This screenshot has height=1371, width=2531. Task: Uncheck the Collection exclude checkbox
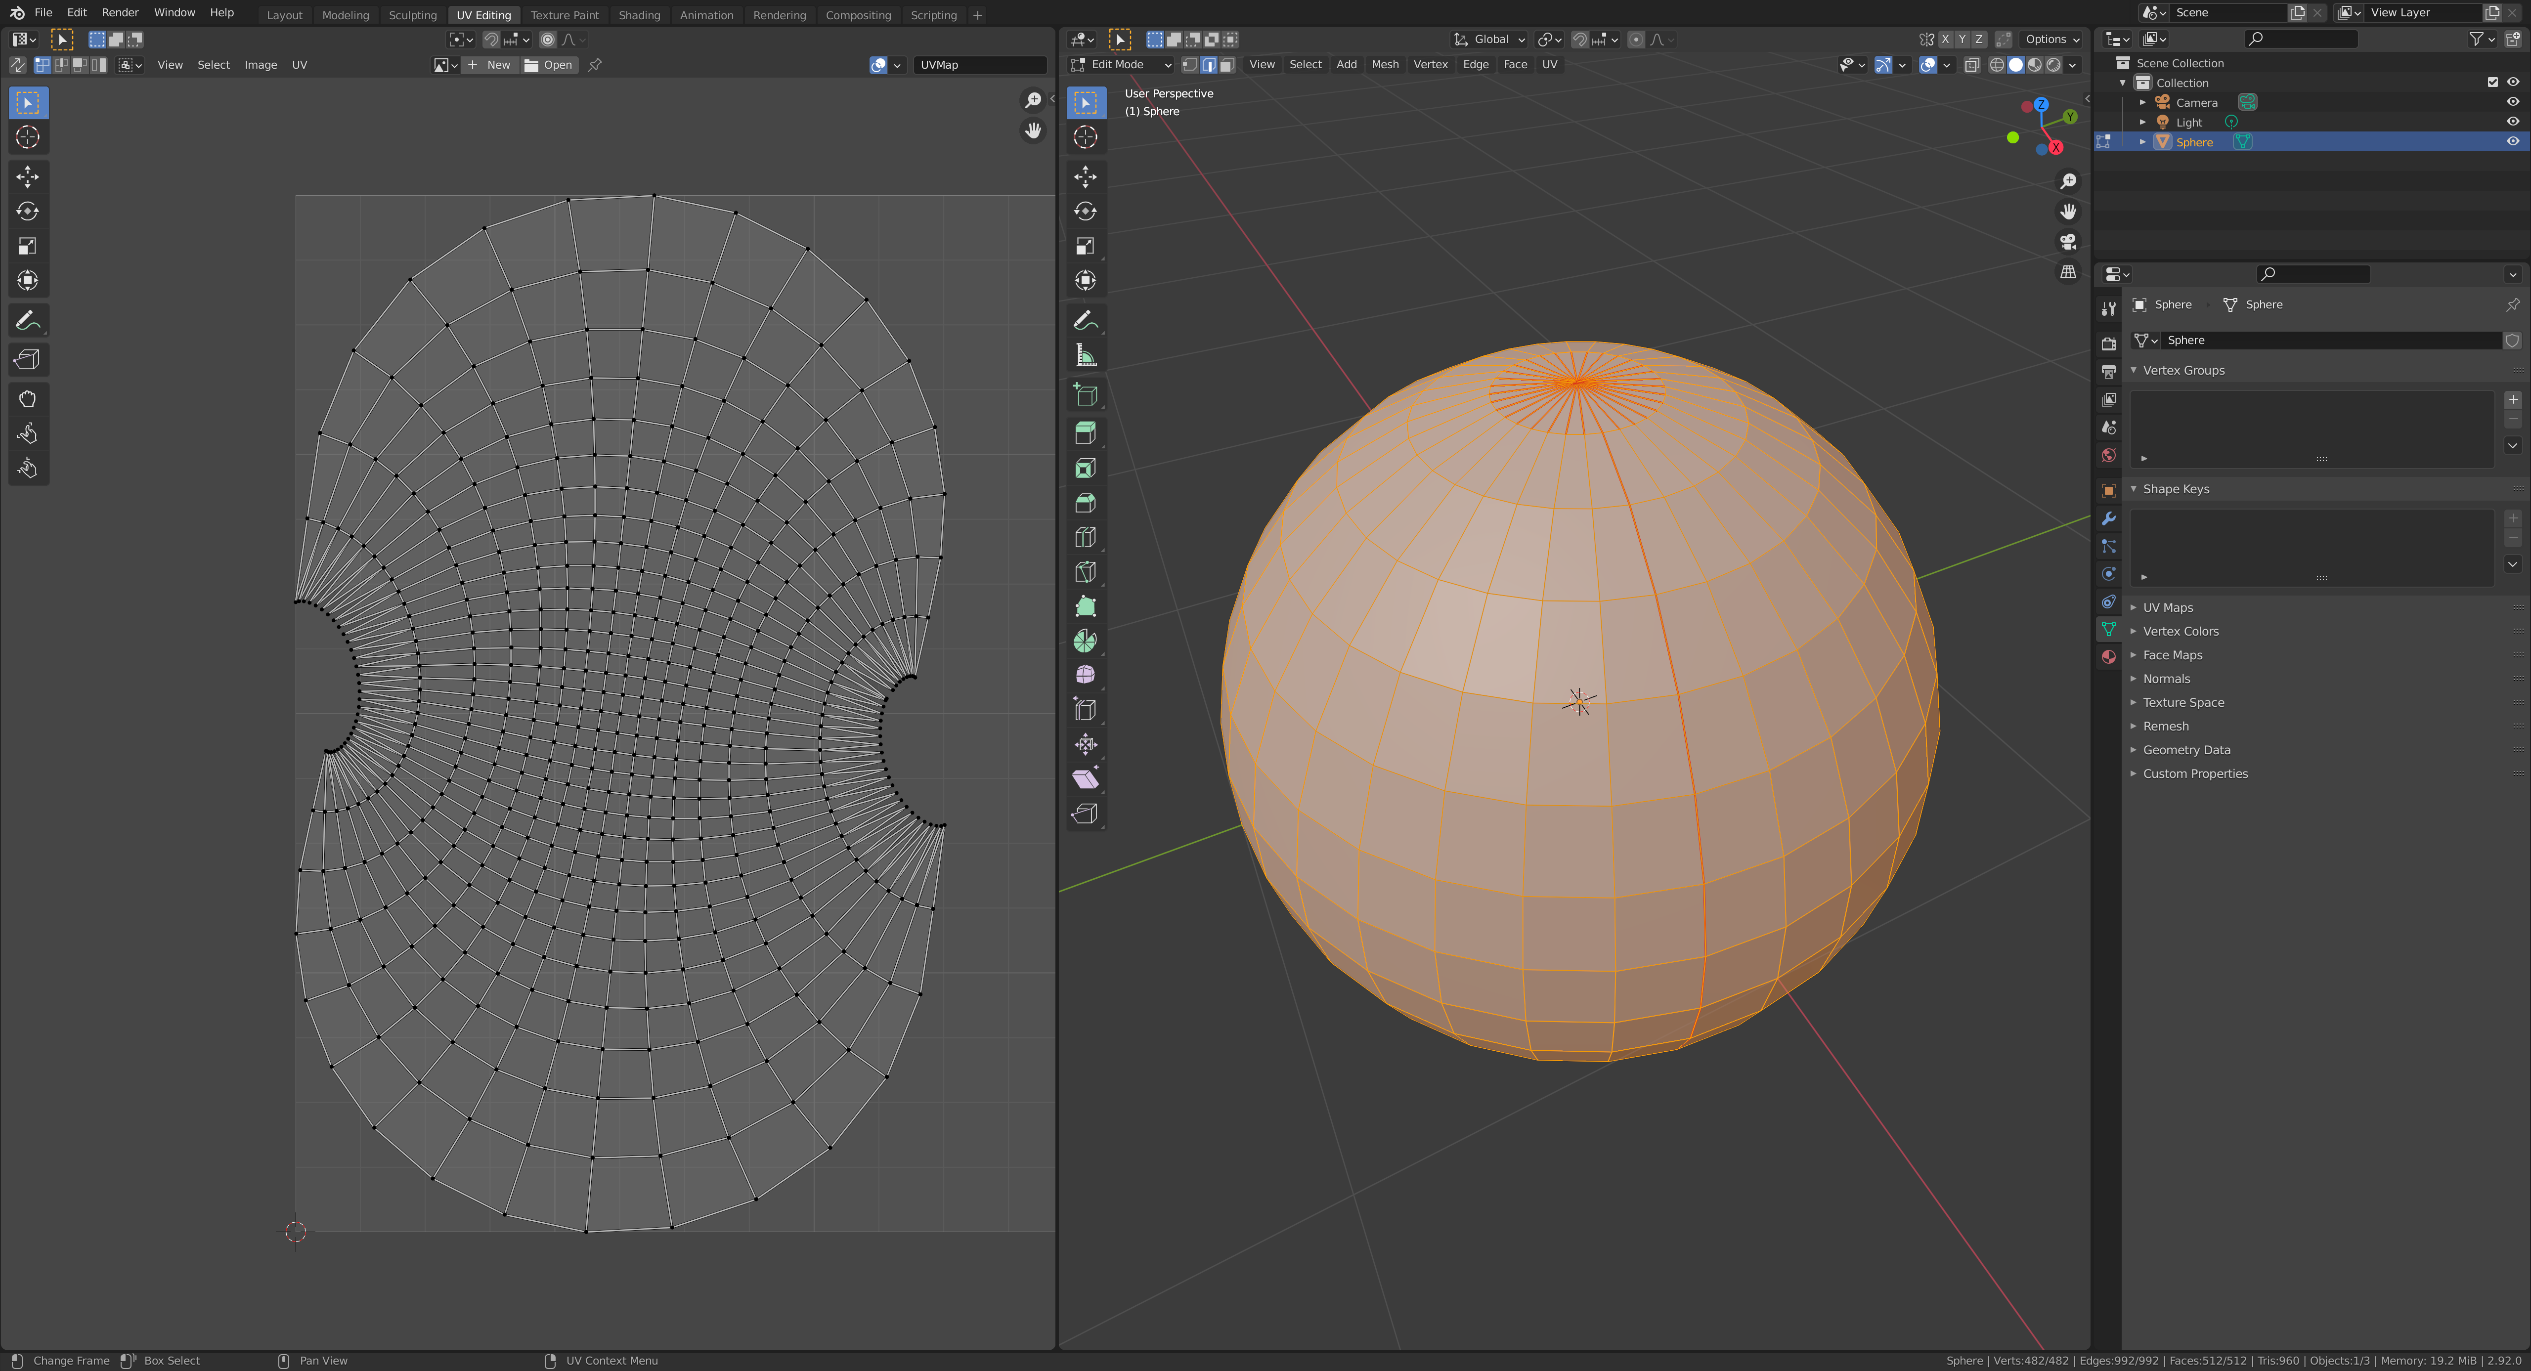point(2492,83)
